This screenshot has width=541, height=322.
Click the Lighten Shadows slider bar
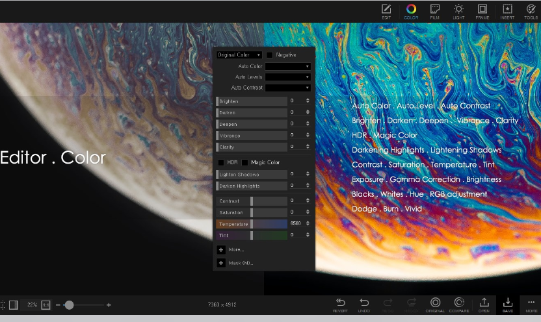click(252, 174)
